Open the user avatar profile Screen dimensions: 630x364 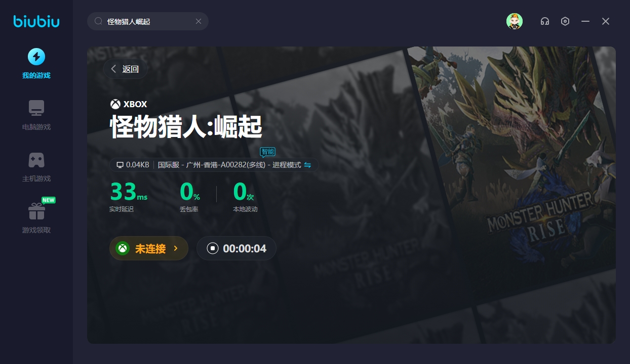coord(515,21)
